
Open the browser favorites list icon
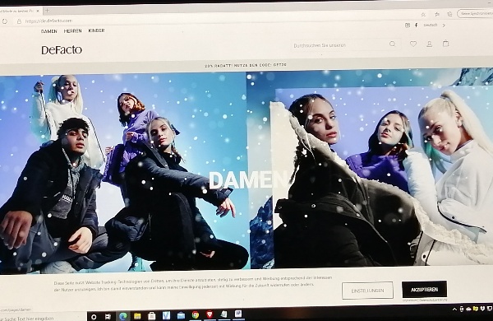pyautogui.click(x=437, y=14)
